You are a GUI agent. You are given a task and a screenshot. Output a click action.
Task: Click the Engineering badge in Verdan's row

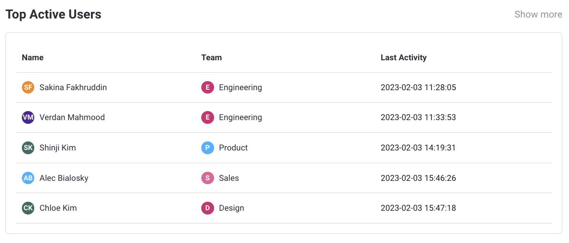tap(207, 117)
